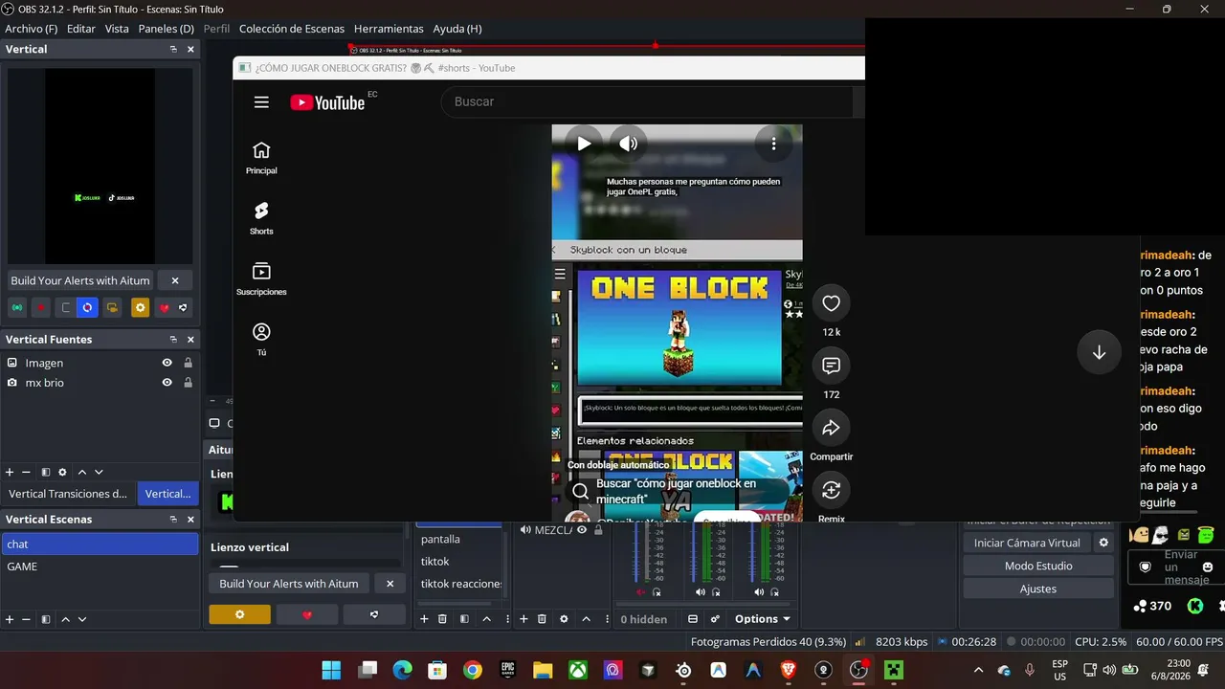Add a new scene in Vertical Escenas
This screenshot has width=1225, height=689.
(x=10, y=619)
